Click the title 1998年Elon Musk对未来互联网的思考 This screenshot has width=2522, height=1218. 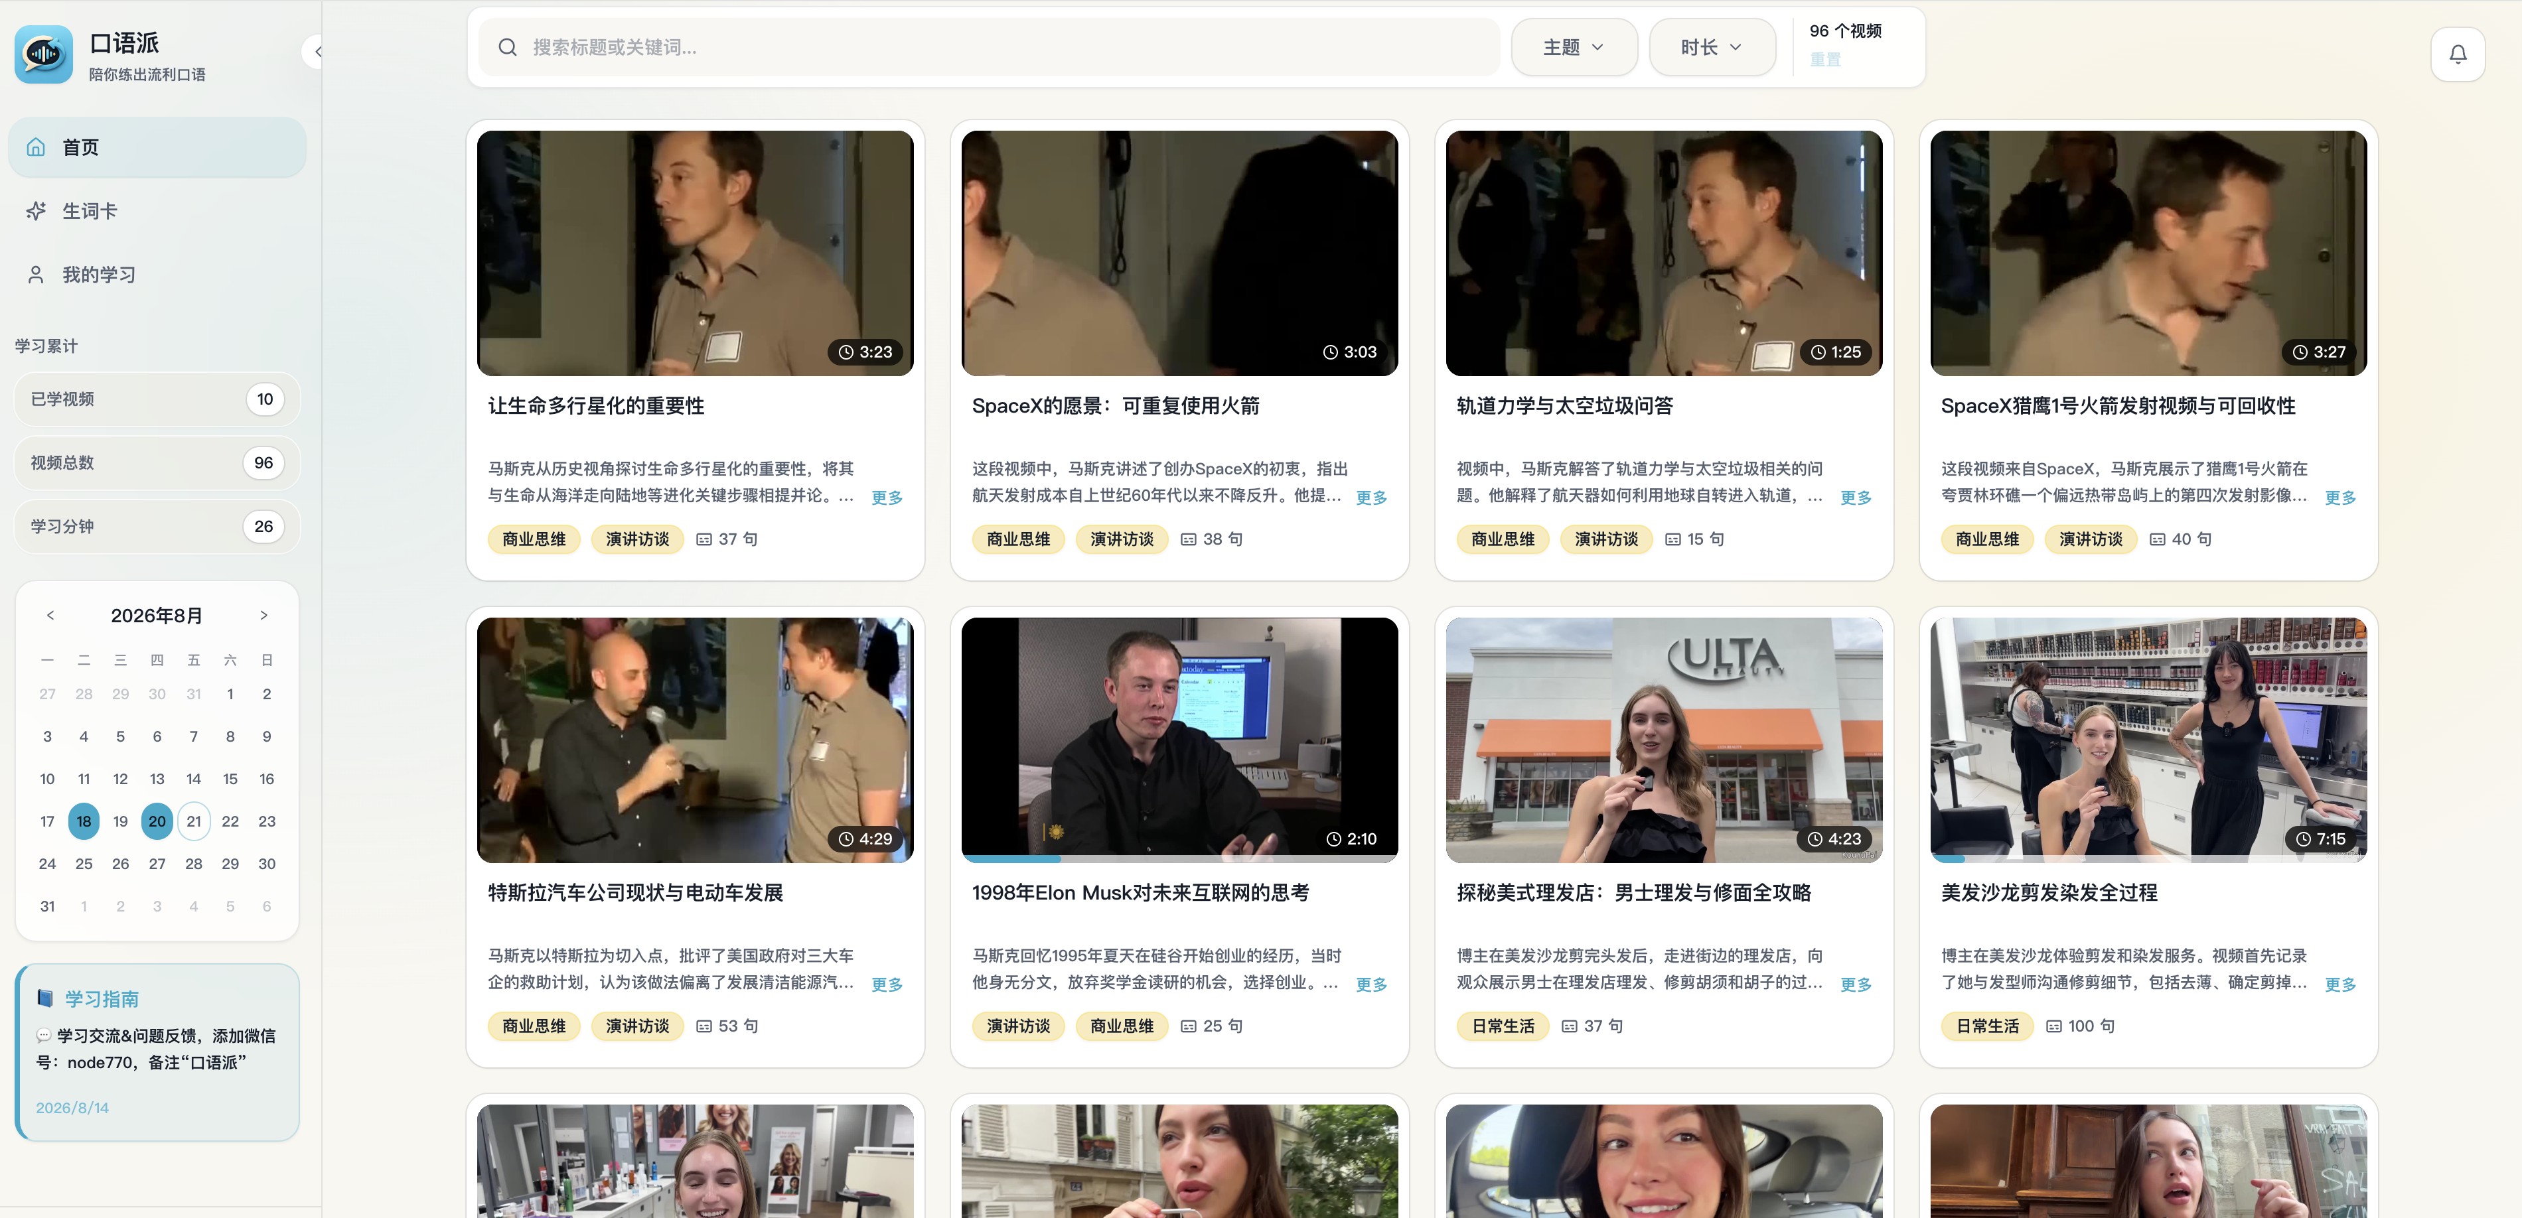coord(1140,892)
